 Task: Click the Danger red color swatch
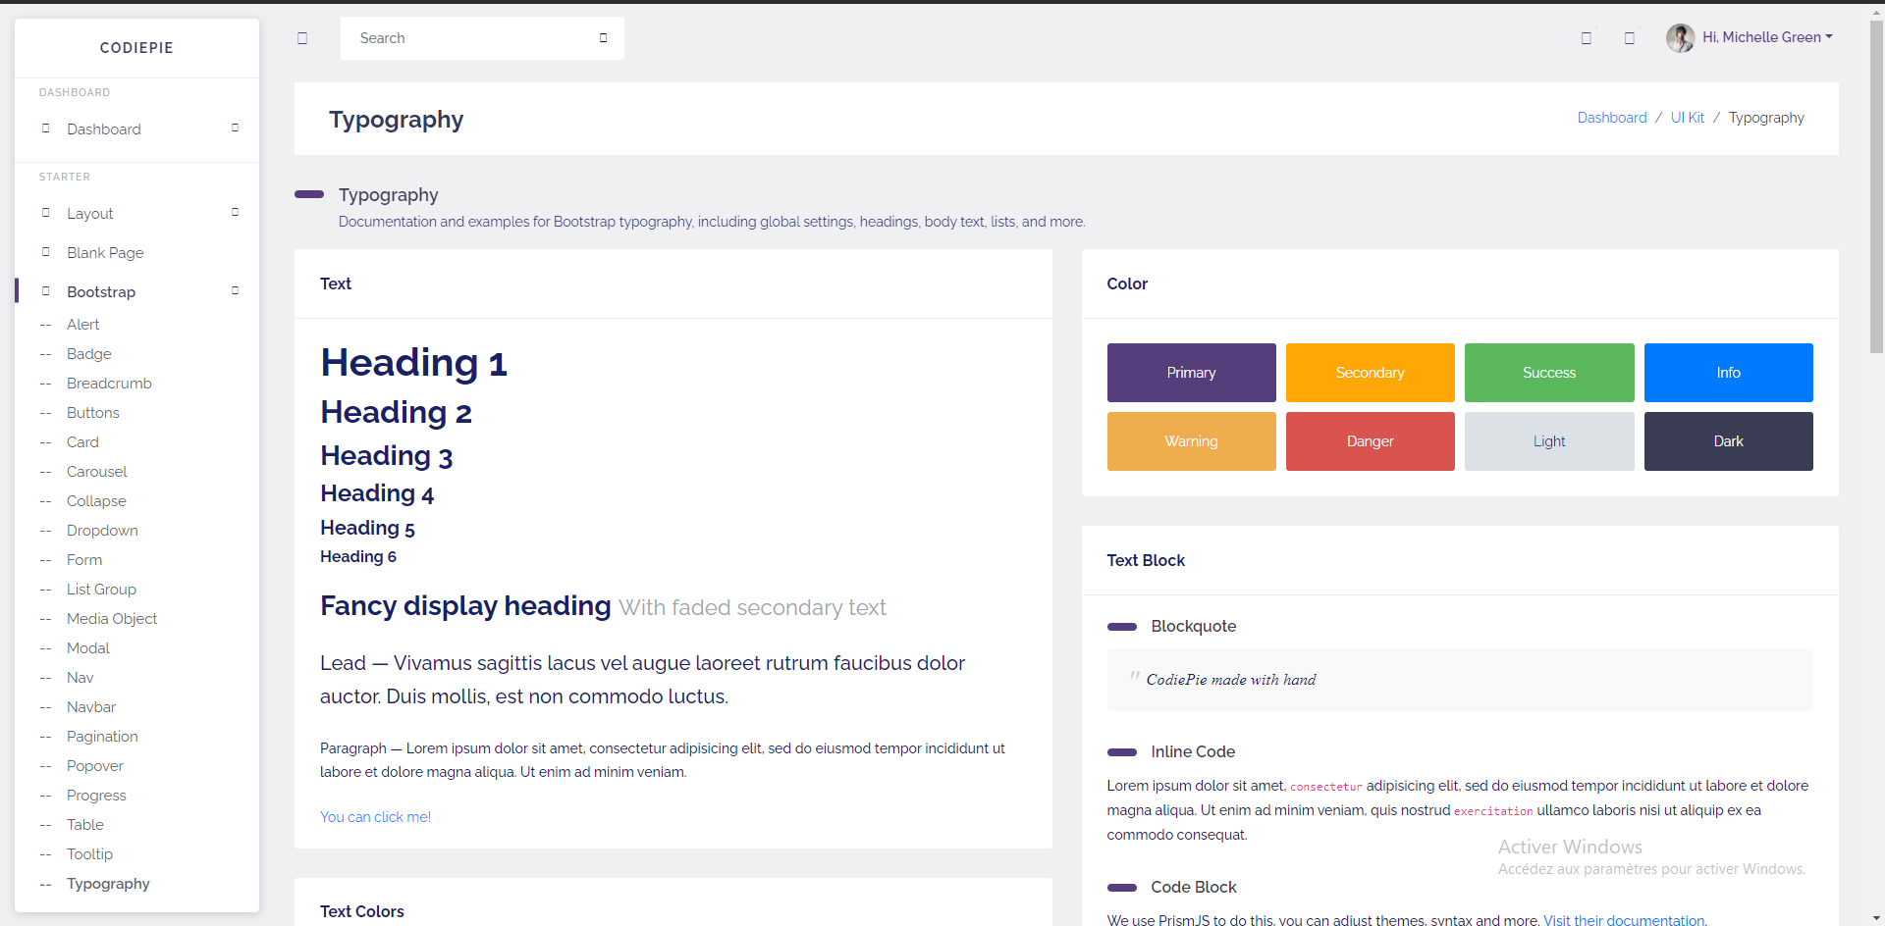(x=1371, y=441)
